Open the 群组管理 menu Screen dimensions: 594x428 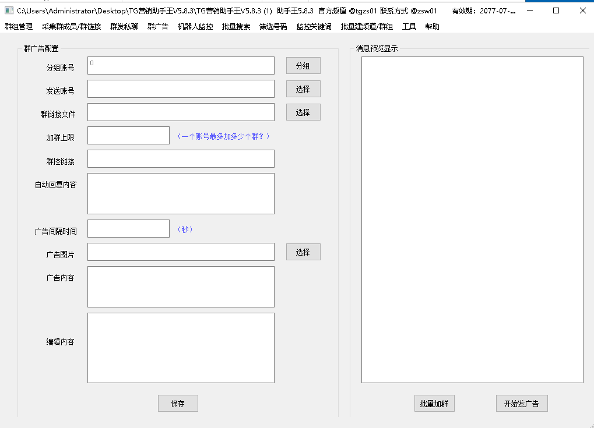[19, 27]
